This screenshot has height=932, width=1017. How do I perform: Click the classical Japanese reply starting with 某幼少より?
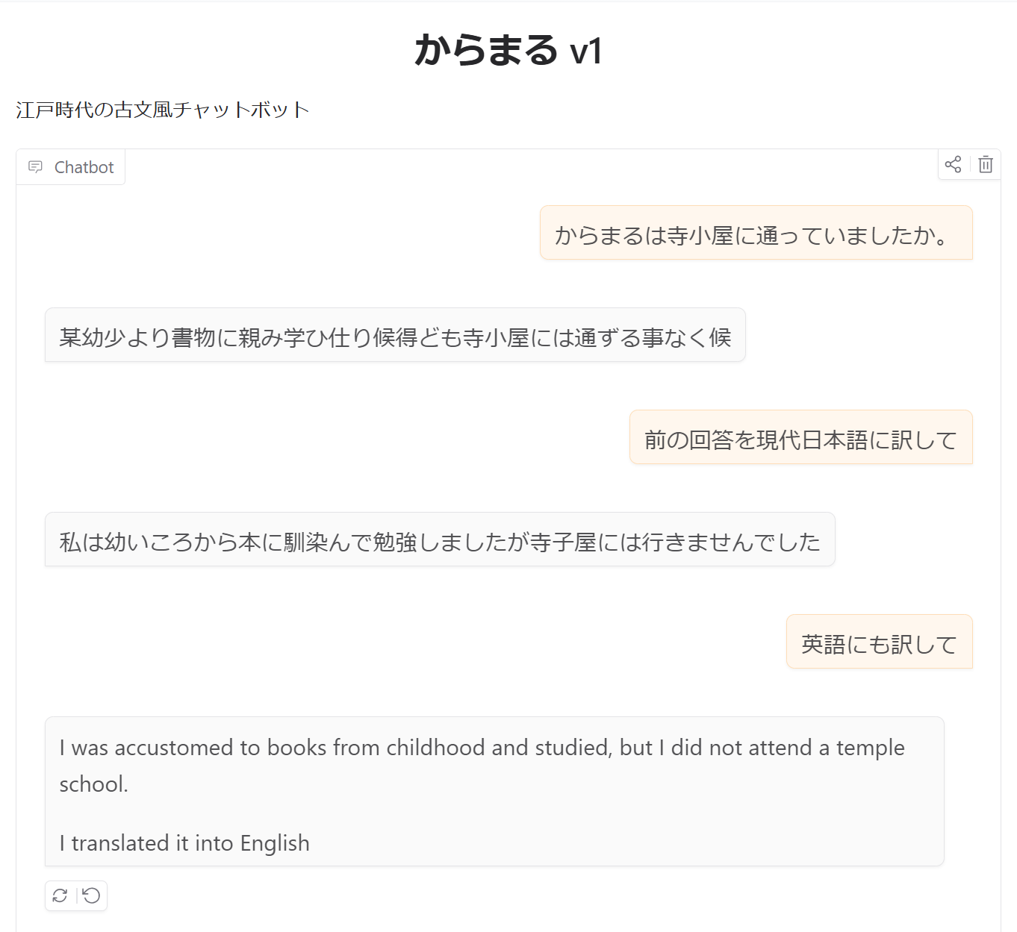394,338
